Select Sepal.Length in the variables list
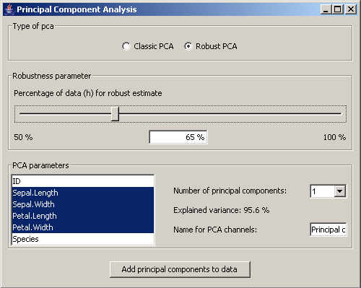 [83, 193]
